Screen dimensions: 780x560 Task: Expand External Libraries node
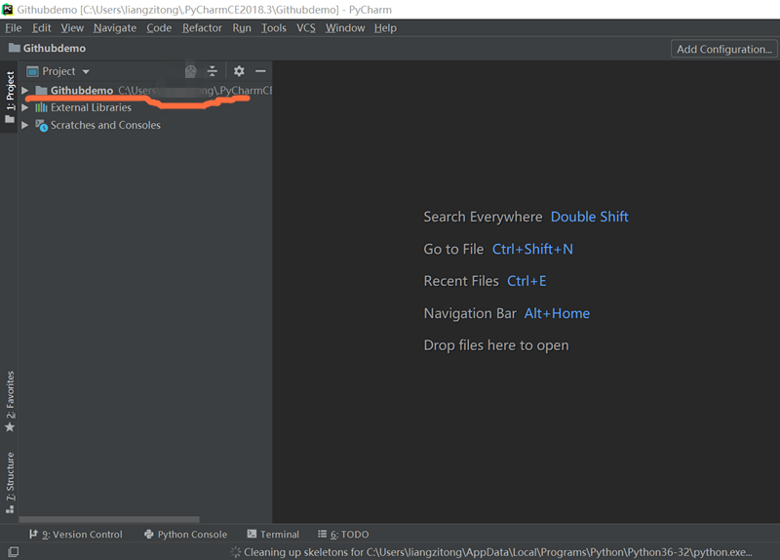25,107
